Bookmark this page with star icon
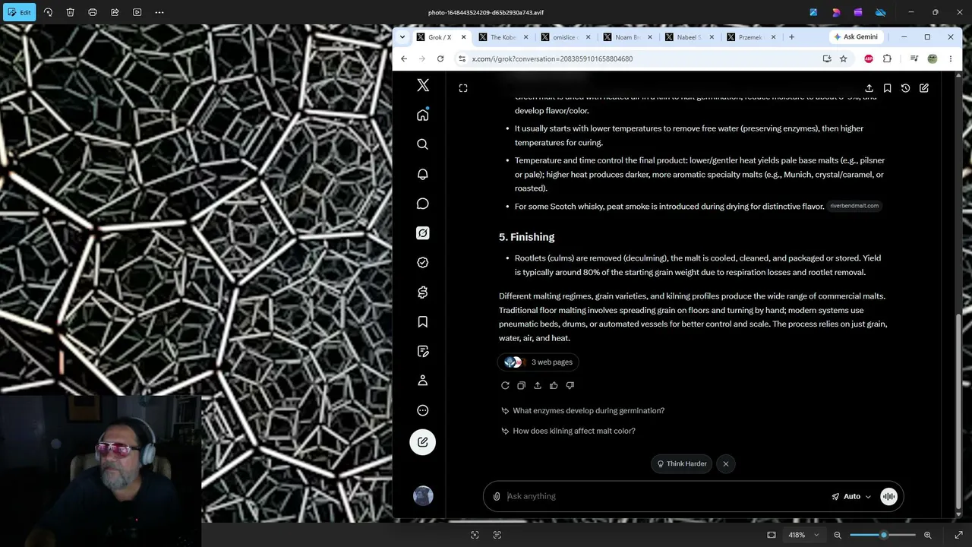This screenshot has width=972, height=547. 844,58
